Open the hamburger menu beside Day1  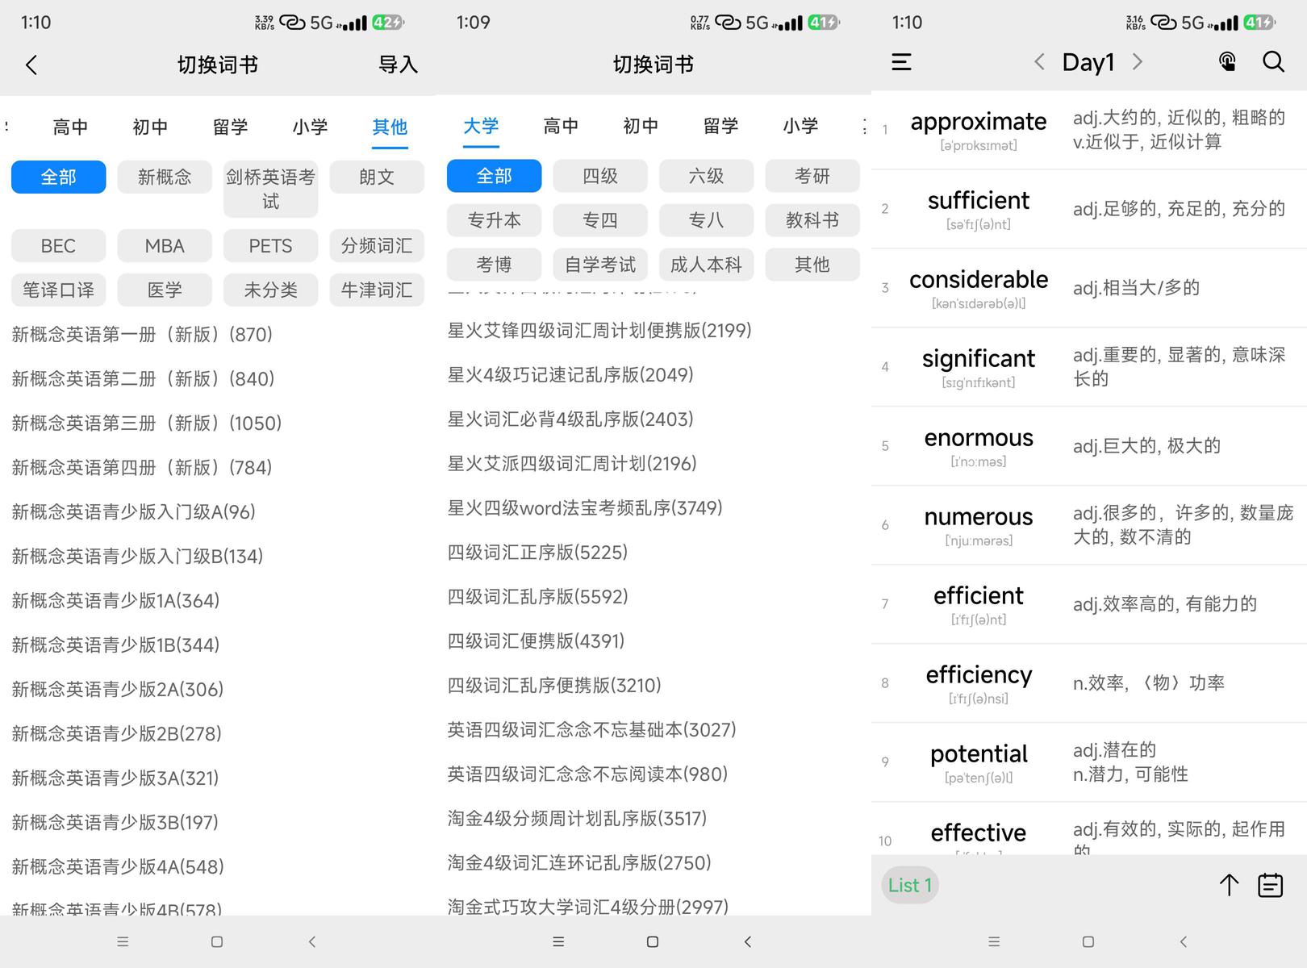tap(901, 62)
